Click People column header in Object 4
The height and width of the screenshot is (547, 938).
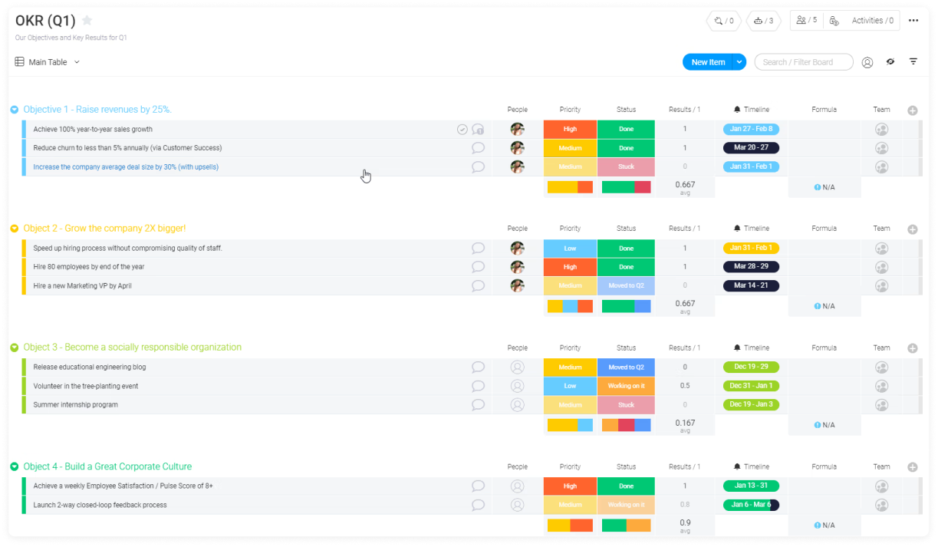pos(518,466)
